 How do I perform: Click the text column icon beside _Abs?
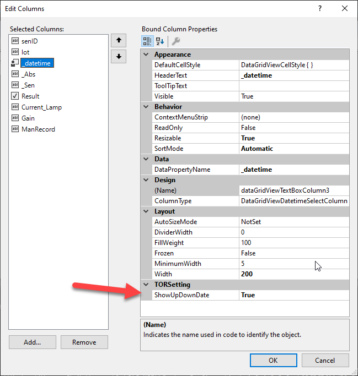coord(15,74)
